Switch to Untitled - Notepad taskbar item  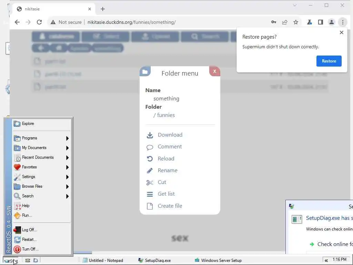(x=103, y=261)
